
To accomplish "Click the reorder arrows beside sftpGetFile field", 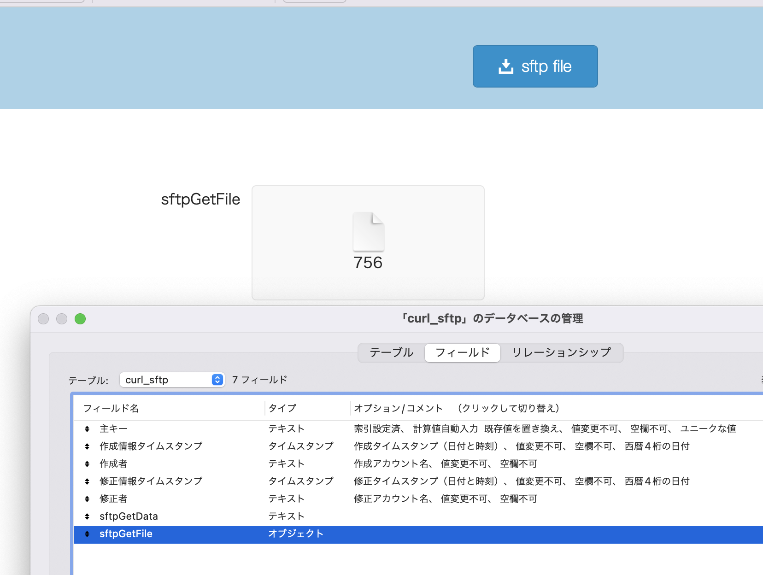I will tap(87, 534).
